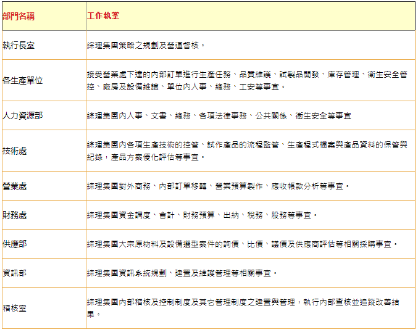Click the 財務處 duties description text
418x332 pixels.
(x=203, y=215)
